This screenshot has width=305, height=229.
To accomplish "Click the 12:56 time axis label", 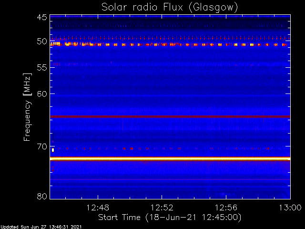I will coord(226,208).
